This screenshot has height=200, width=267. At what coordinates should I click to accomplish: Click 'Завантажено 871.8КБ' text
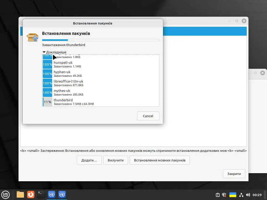point(69,85)
